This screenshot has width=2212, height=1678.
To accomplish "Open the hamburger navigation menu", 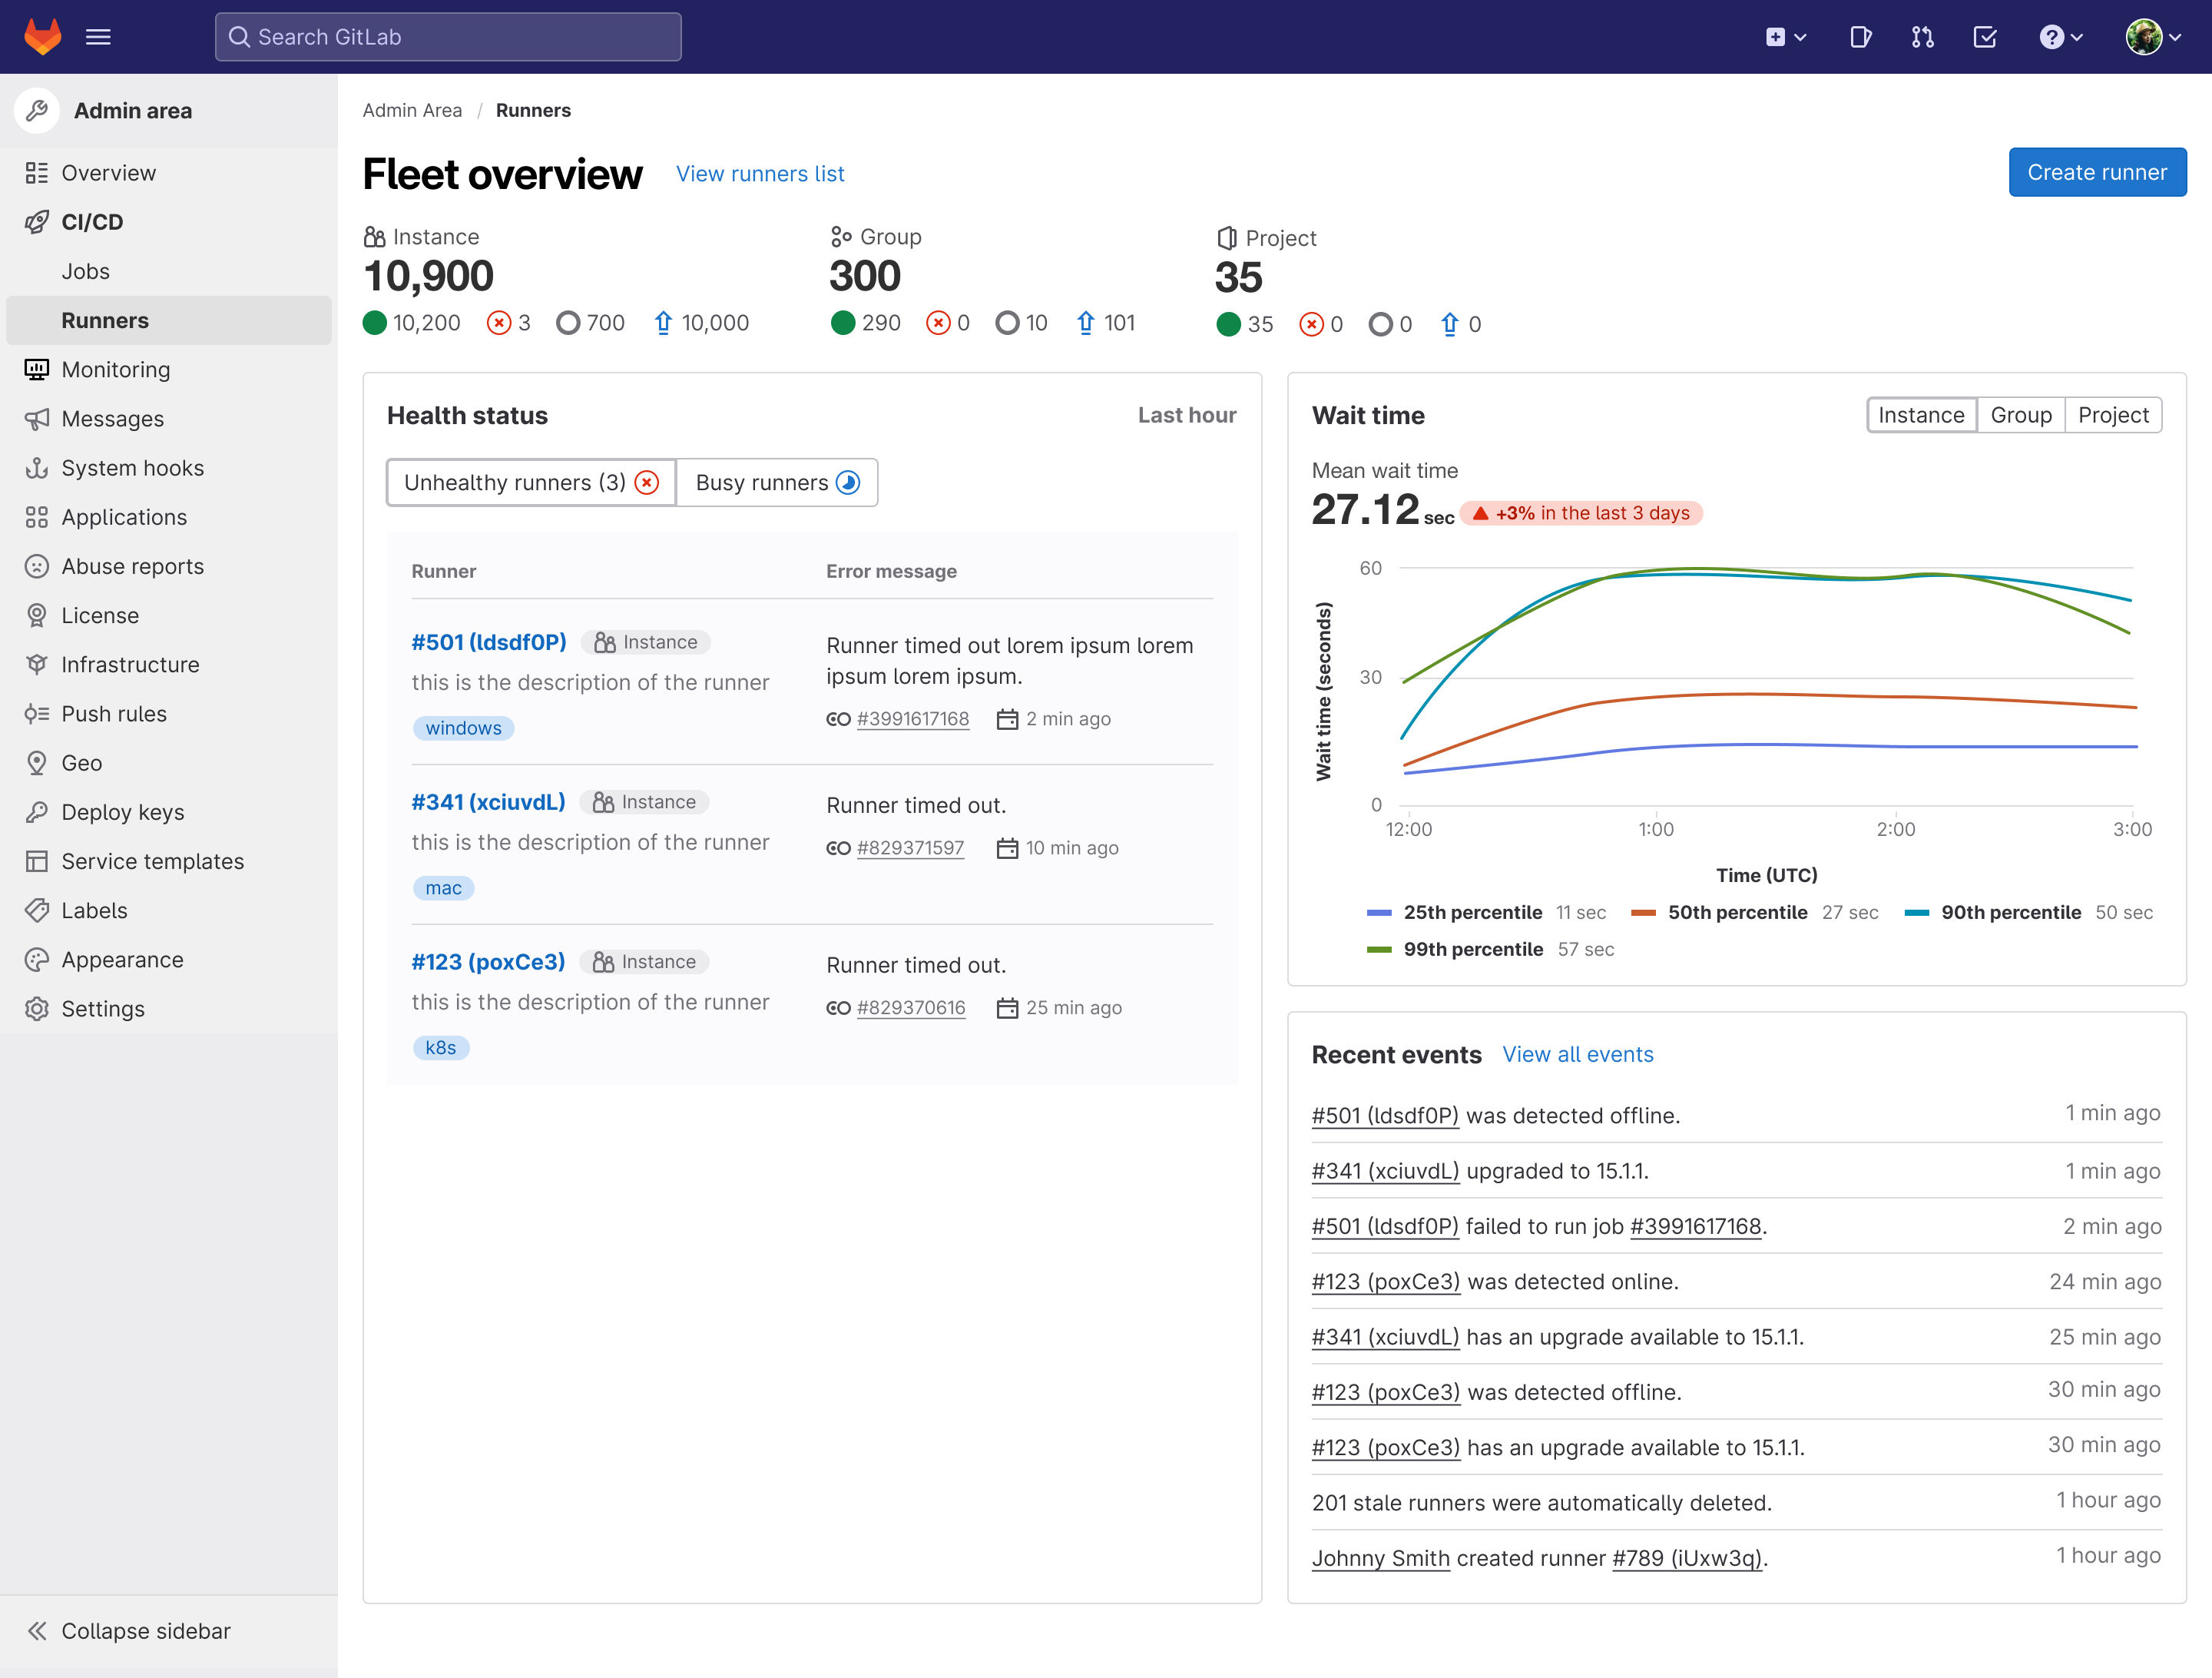I will (97, 36).
